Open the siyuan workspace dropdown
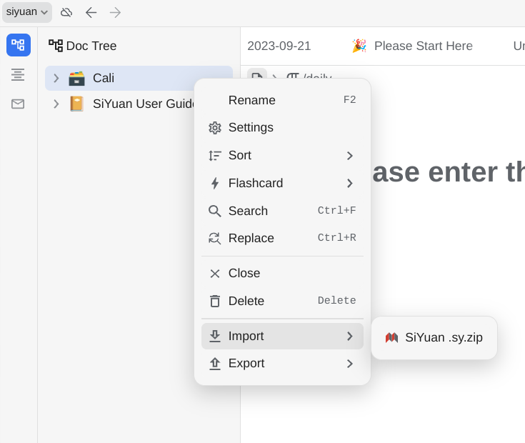 click(27, 12)
